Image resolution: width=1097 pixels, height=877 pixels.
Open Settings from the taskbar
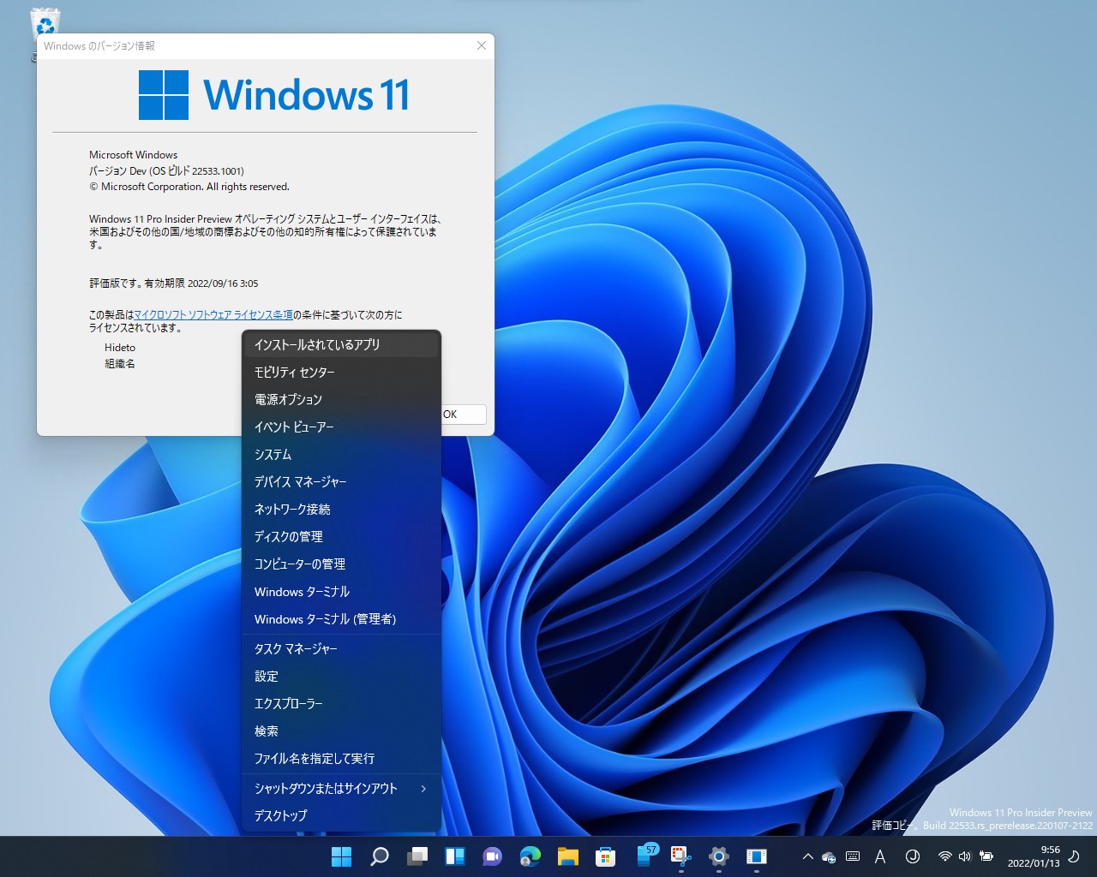point(718,856)
